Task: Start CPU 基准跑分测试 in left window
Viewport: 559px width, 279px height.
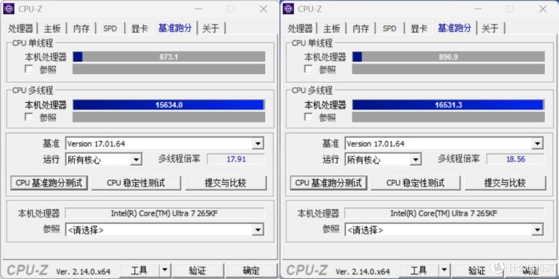Action: (x=49, y=183)
